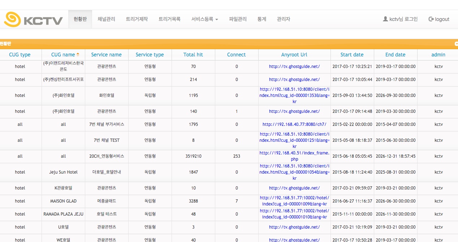Screen dimensions: 458x242
Task: Click the user icon beside kctv님 로그인
Action: 385,19
